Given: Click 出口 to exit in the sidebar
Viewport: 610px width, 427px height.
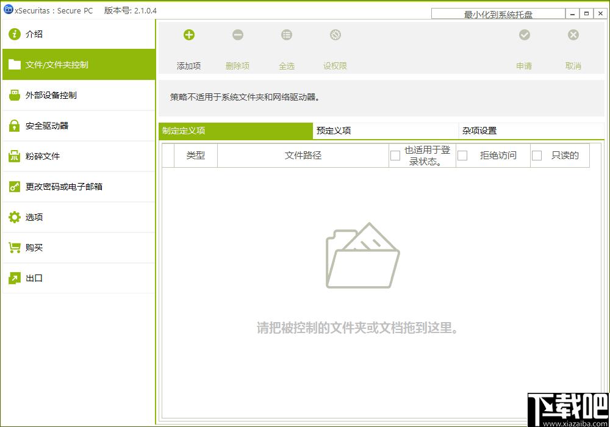Looking at the screenshot, I should tap(79, 278).
